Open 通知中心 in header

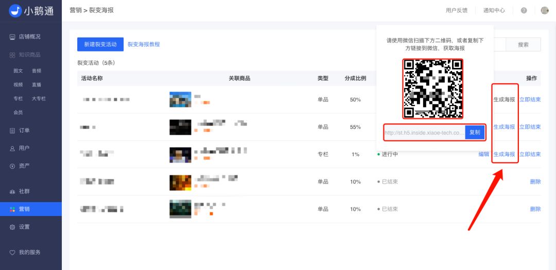pos(494,10)
